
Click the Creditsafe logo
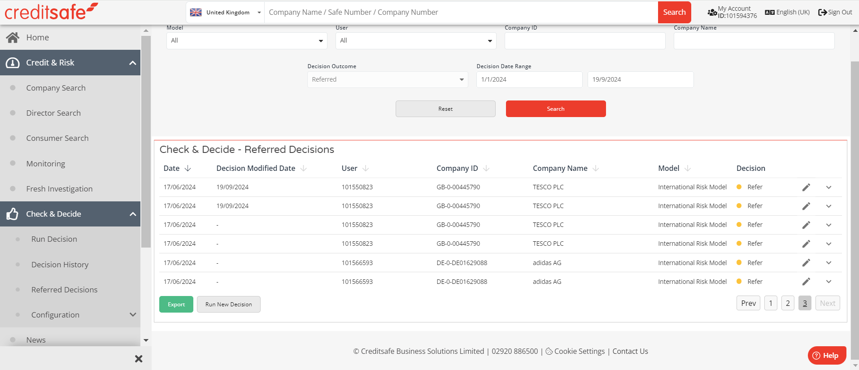[x=51, y=12]
